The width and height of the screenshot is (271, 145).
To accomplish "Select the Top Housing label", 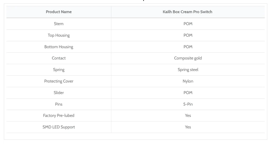I will pyautogui.click(x=59, y=35).
